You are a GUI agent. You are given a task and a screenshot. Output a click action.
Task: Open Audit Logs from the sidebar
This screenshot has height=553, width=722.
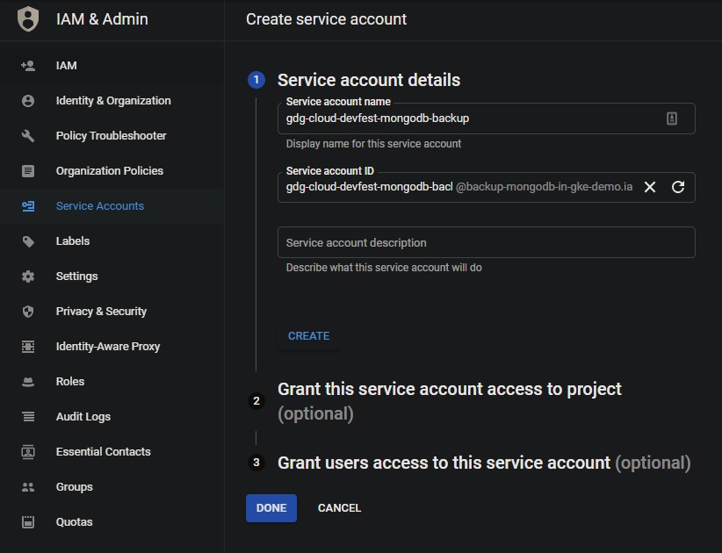83,417
